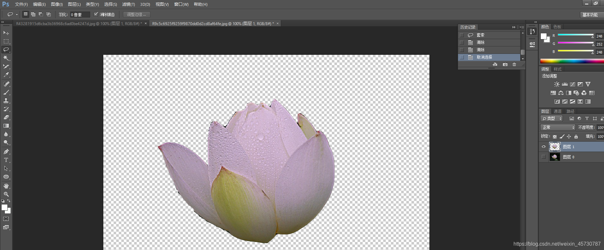604x250 pixels.
Task: Click Intersect with Selection mode icon
Action: click(48, 14)
